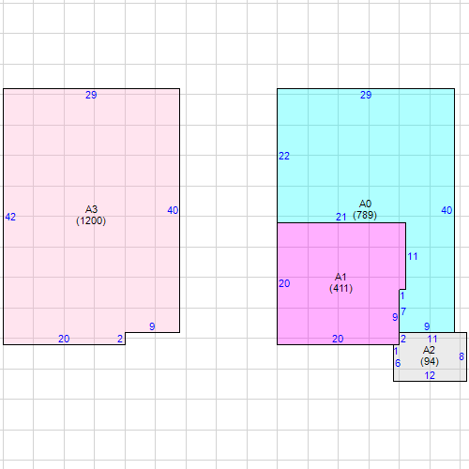This screenshot has height=469, width=469.
Task: Click dimension 29 on top of A3
Action: (x=91, y=95)
